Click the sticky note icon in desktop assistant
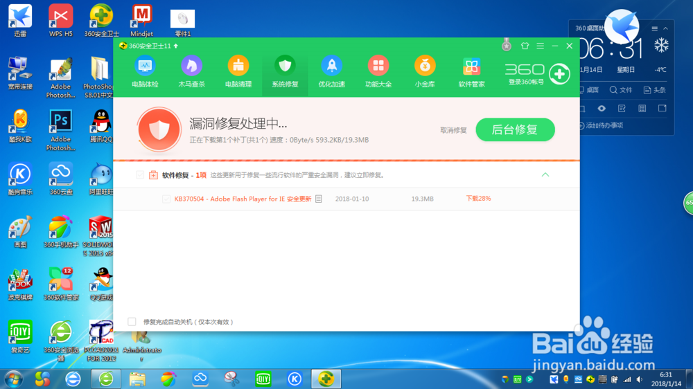Screen dimensions: 693x389 point(662,109)
